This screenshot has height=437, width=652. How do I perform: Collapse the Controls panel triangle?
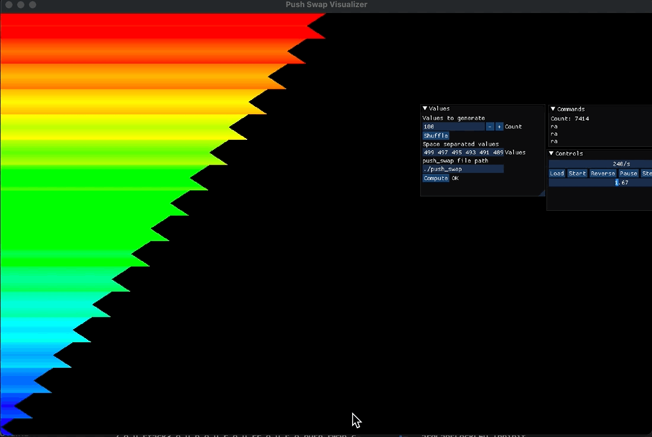tap(552, 153)
